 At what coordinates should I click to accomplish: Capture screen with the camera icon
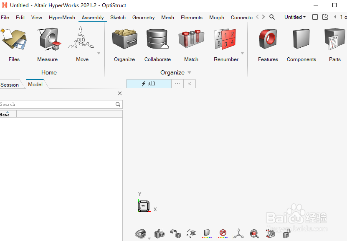[x=160, y=233]
